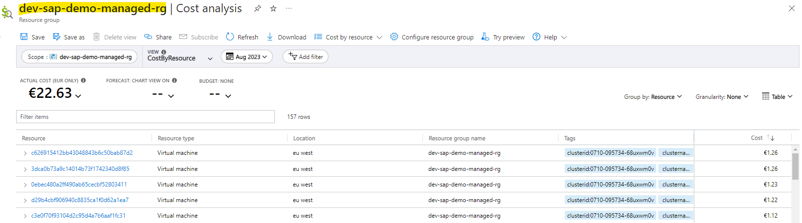Viewport: 802px width, 223px height.
Task: Select the €1.23 cost cell
Action: [770, 185]
